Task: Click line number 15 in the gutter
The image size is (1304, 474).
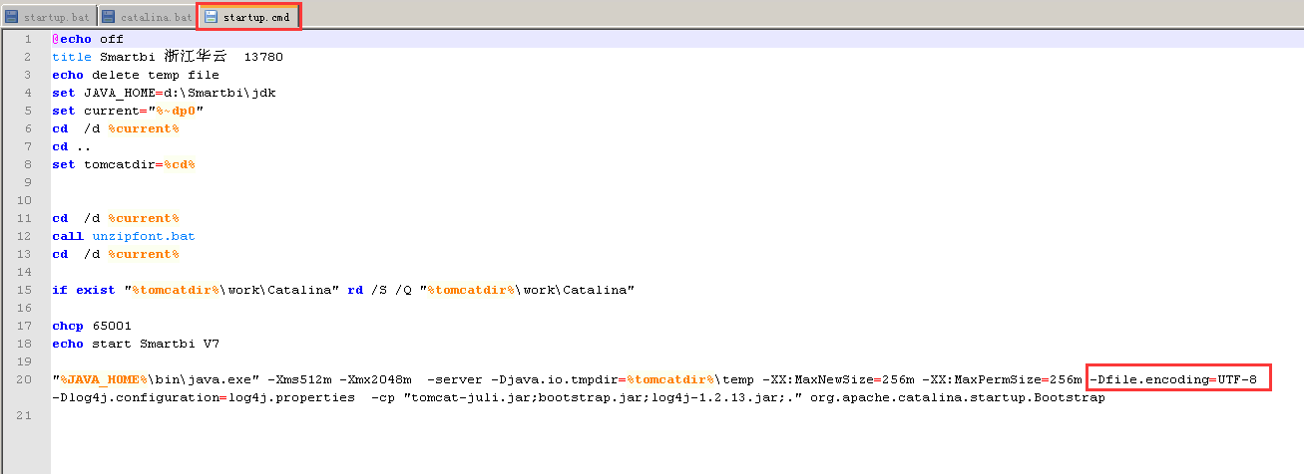Action: (25, 290)
